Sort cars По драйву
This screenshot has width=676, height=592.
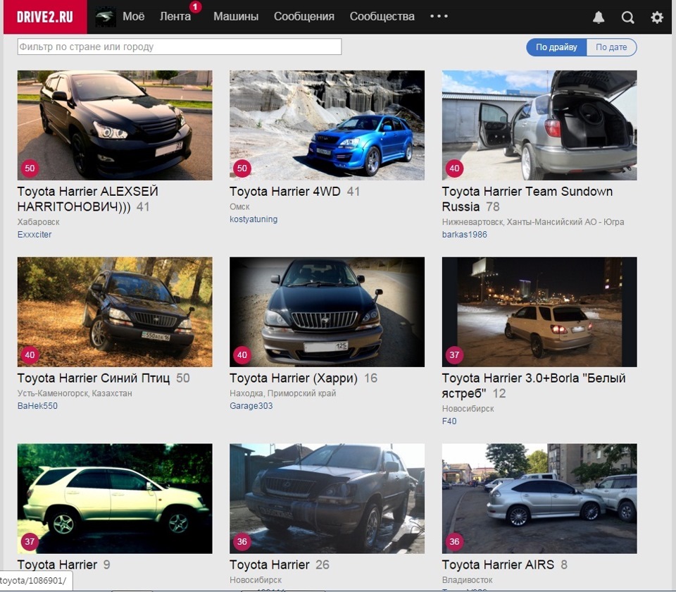556,47
